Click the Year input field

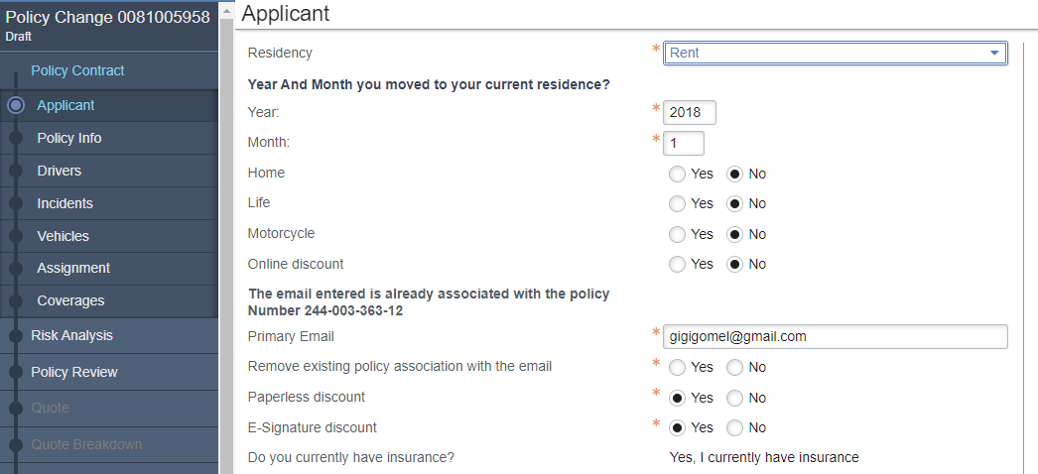coord(689,113)
